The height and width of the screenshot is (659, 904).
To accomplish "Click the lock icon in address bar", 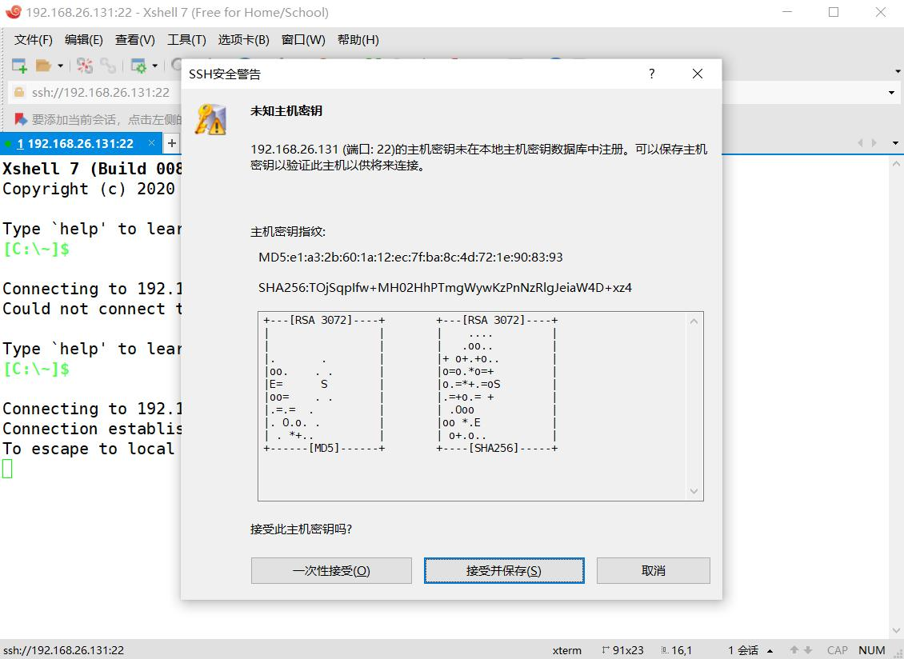I will 19,92.
